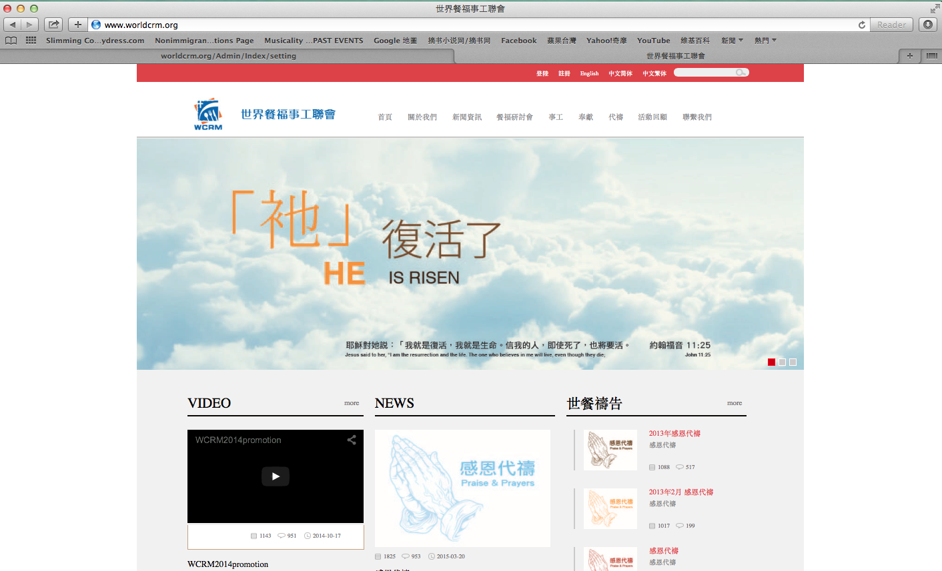This screenshot has height=571, width=942.
Task: Click the more link next to VIDEO
Action: (352, 403)
